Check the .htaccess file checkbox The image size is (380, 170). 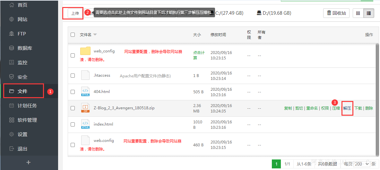73,76
